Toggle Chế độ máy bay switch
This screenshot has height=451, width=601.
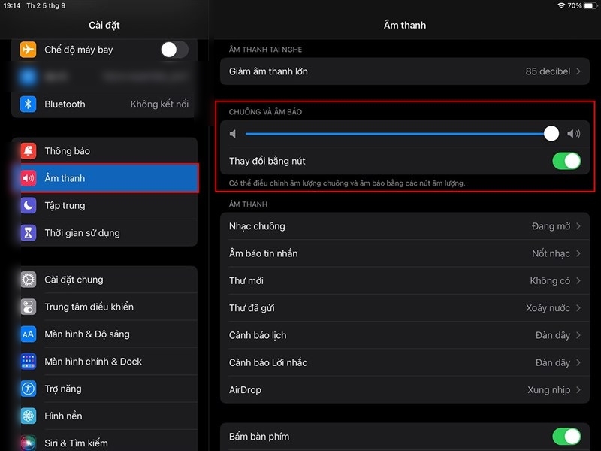174,50
